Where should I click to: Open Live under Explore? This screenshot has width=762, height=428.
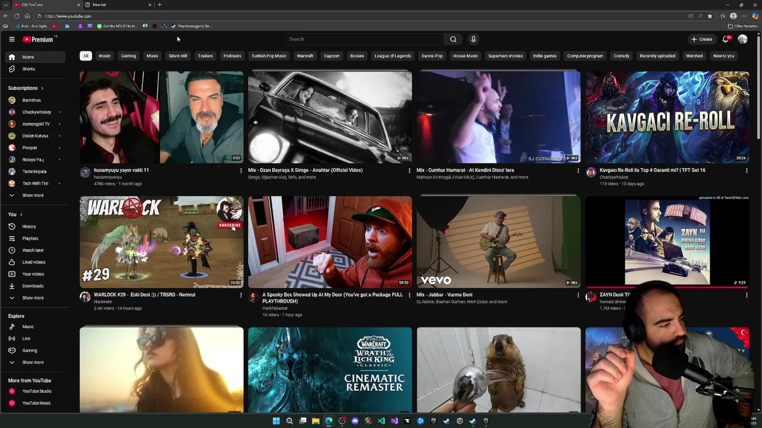coord(36,339)
